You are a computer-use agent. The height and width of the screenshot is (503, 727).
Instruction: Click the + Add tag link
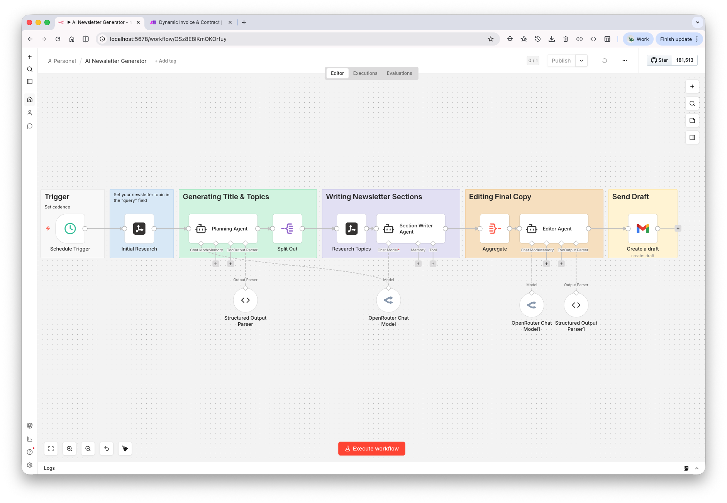pos(165,61)
